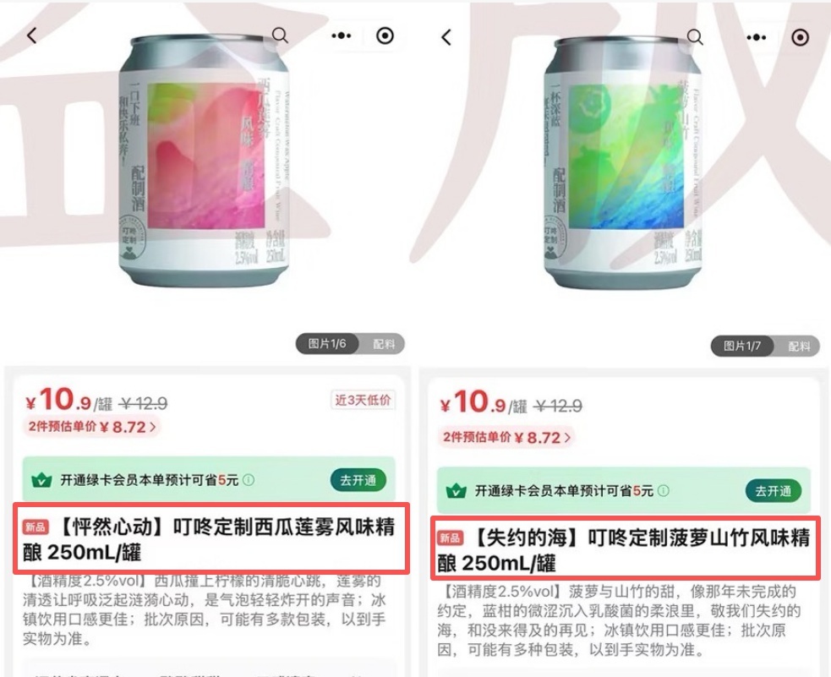Open search on the right product page
Image resolution: width=831 pixels, height=677 pixels.
coord(695,37)
